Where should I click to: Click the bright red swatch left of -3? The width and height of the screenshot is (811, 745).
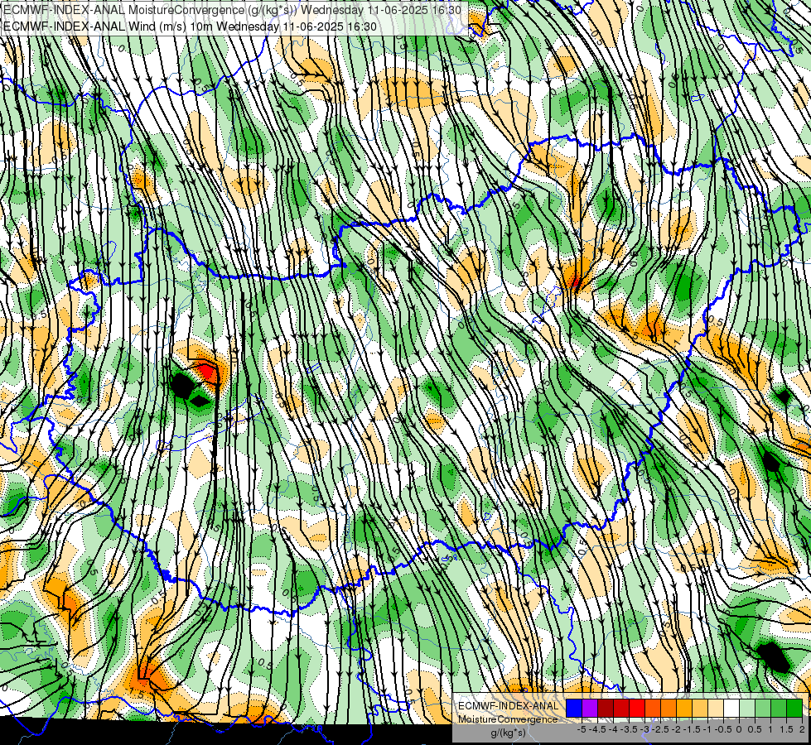click(637, 708)
